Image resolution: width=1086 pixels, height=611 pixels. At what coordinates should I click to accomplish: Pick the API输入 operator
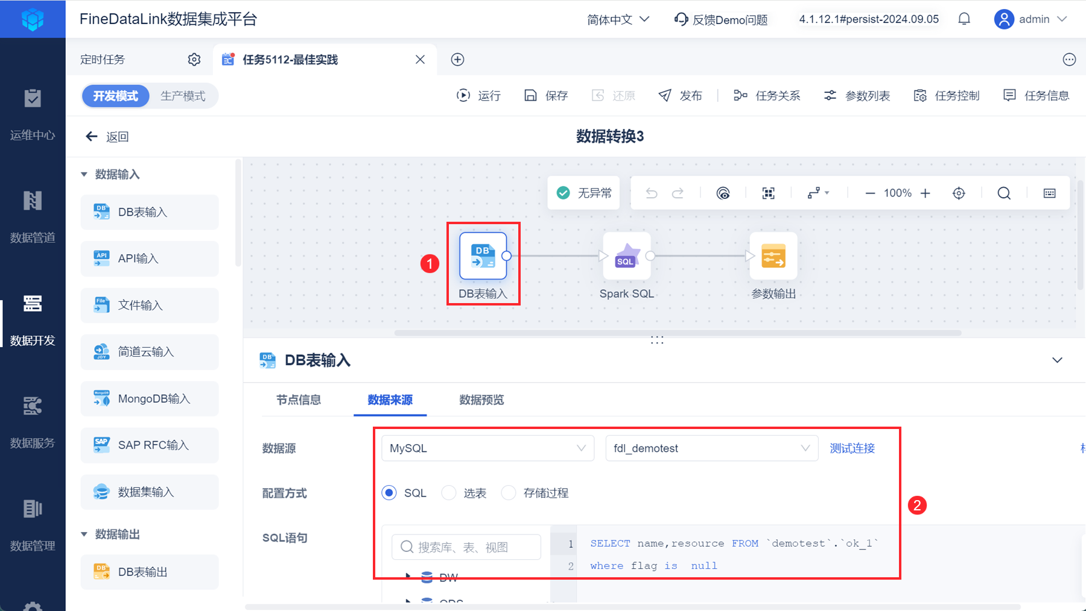click(x=150, y=259)
